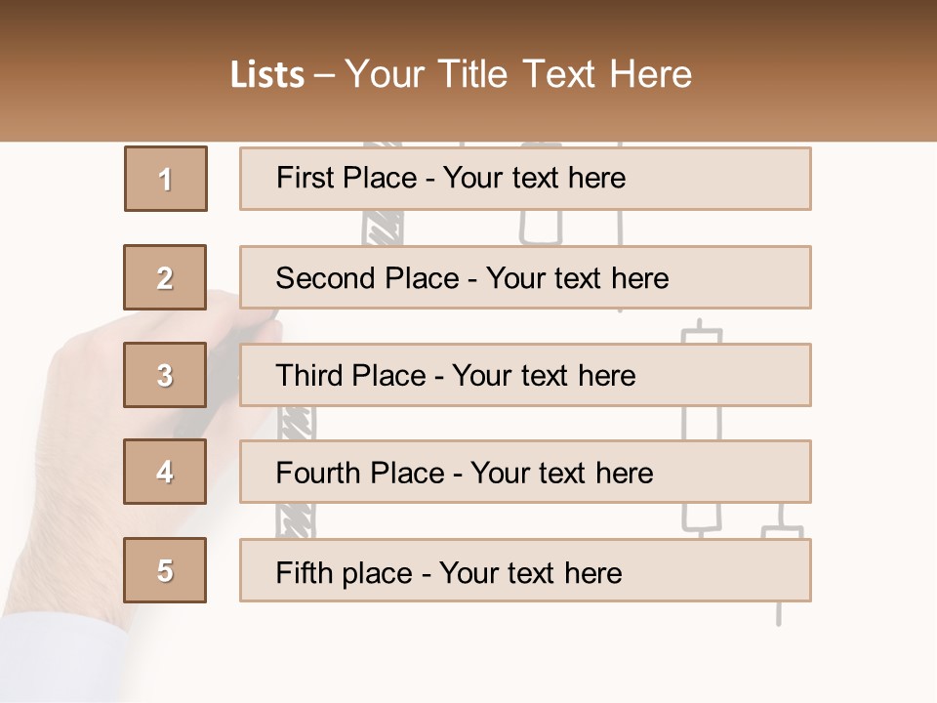937x703 pixels.
Task: Select the Second Place text box
Action: click(525, 277)
